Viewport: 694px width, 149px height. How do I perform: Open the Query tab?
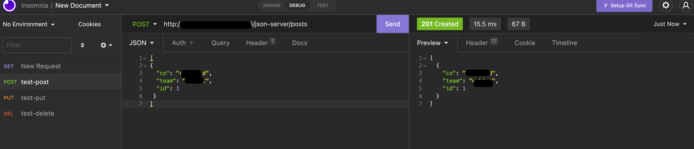(x=220, y=43)
